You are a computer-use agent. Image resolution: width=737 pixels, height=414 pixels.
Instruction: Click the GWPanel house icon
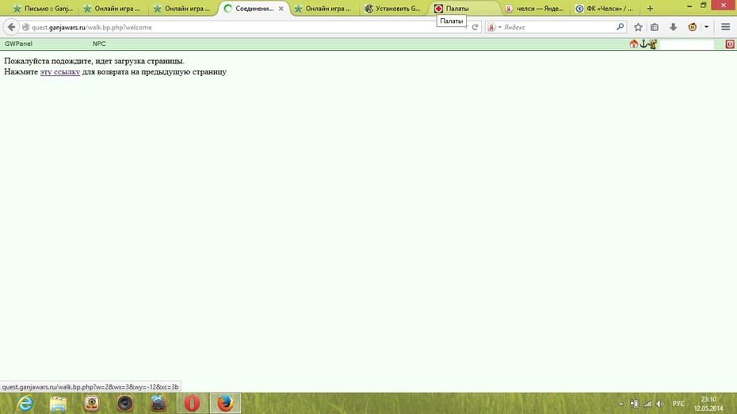click(634, 44)
